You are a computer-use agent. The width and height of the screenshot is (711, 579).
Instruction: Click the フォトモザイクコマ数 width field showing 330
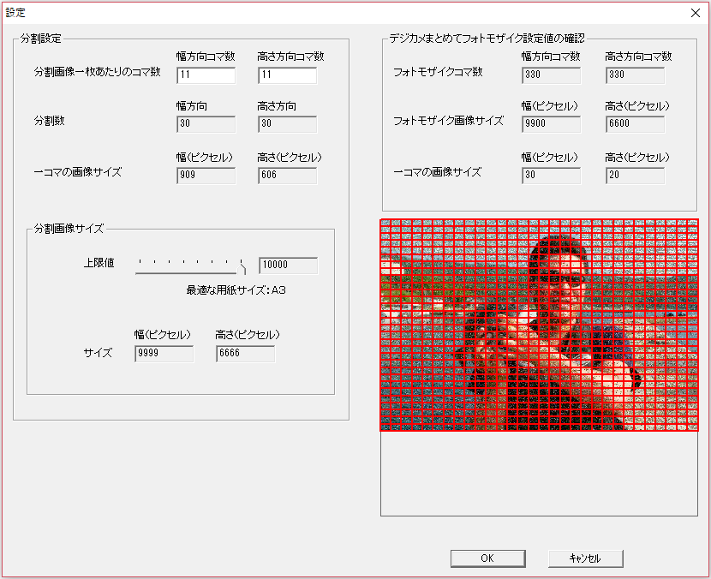(x=551, y=75)
